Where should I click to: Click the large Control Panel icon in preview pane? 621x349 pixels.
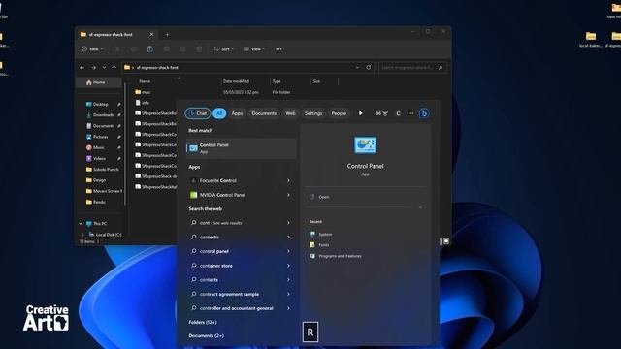click(365, 145)
